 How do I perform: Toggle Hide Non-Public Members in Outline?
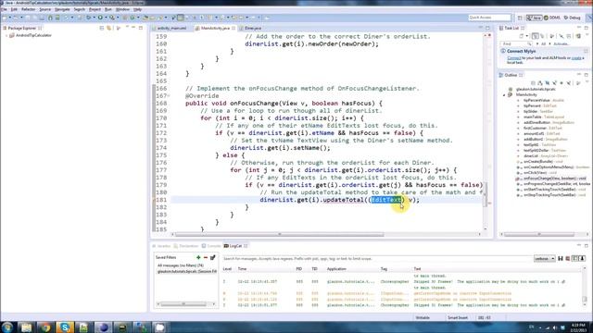tap(561, 83)
